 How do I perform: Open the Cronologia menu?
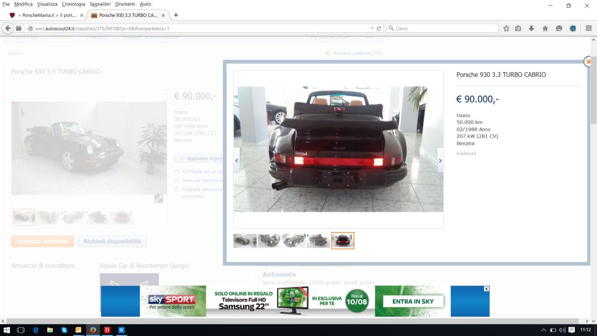point(73,4)
